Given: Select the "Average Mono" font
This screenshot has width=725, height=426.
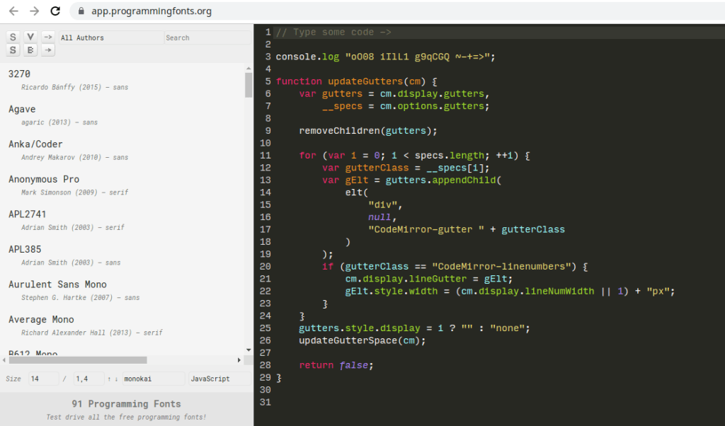Looking at the screenshot, I should (41, 320).
